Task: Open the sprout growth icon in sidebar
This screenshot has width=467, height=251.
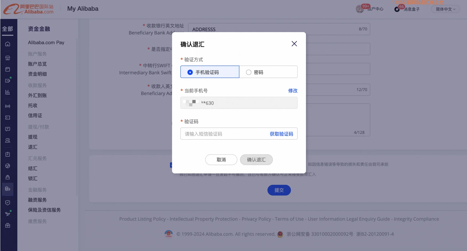Action: [8, 214]
